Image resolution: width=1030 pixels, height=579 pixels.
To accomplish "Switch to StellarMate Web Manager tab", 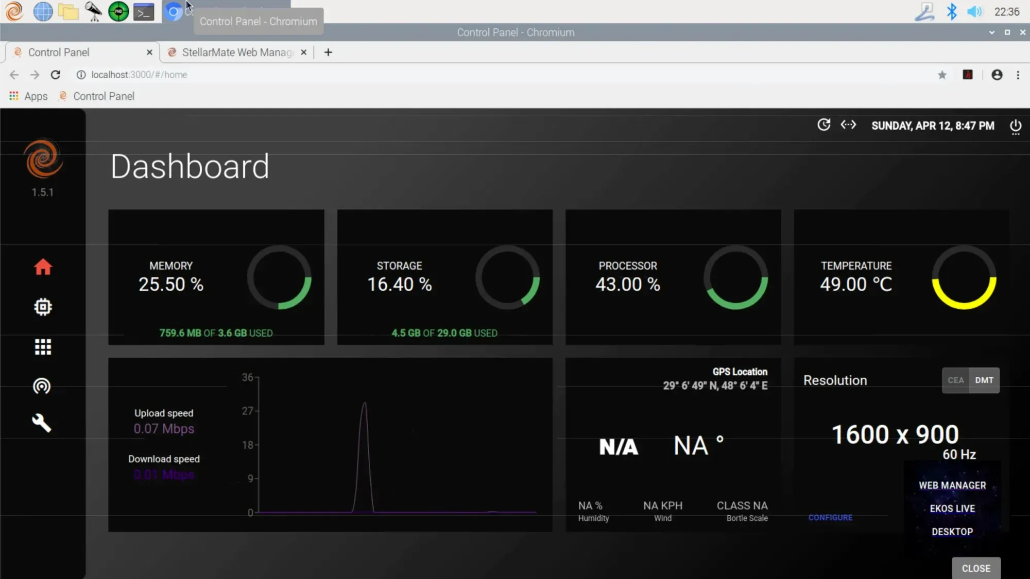I will click(x=237, y=52).
